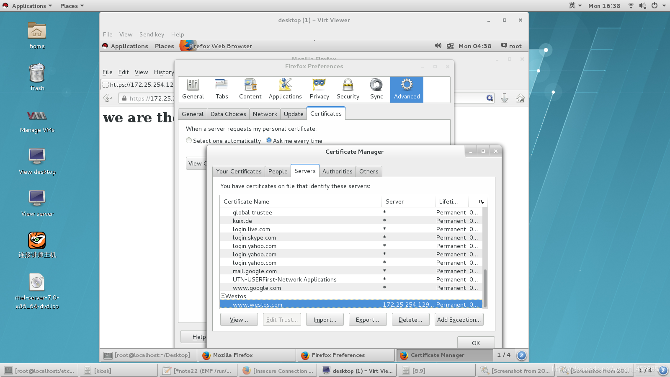The image size is (670, 377).
Task: Switch to the People tab
Action: point(278,171)
